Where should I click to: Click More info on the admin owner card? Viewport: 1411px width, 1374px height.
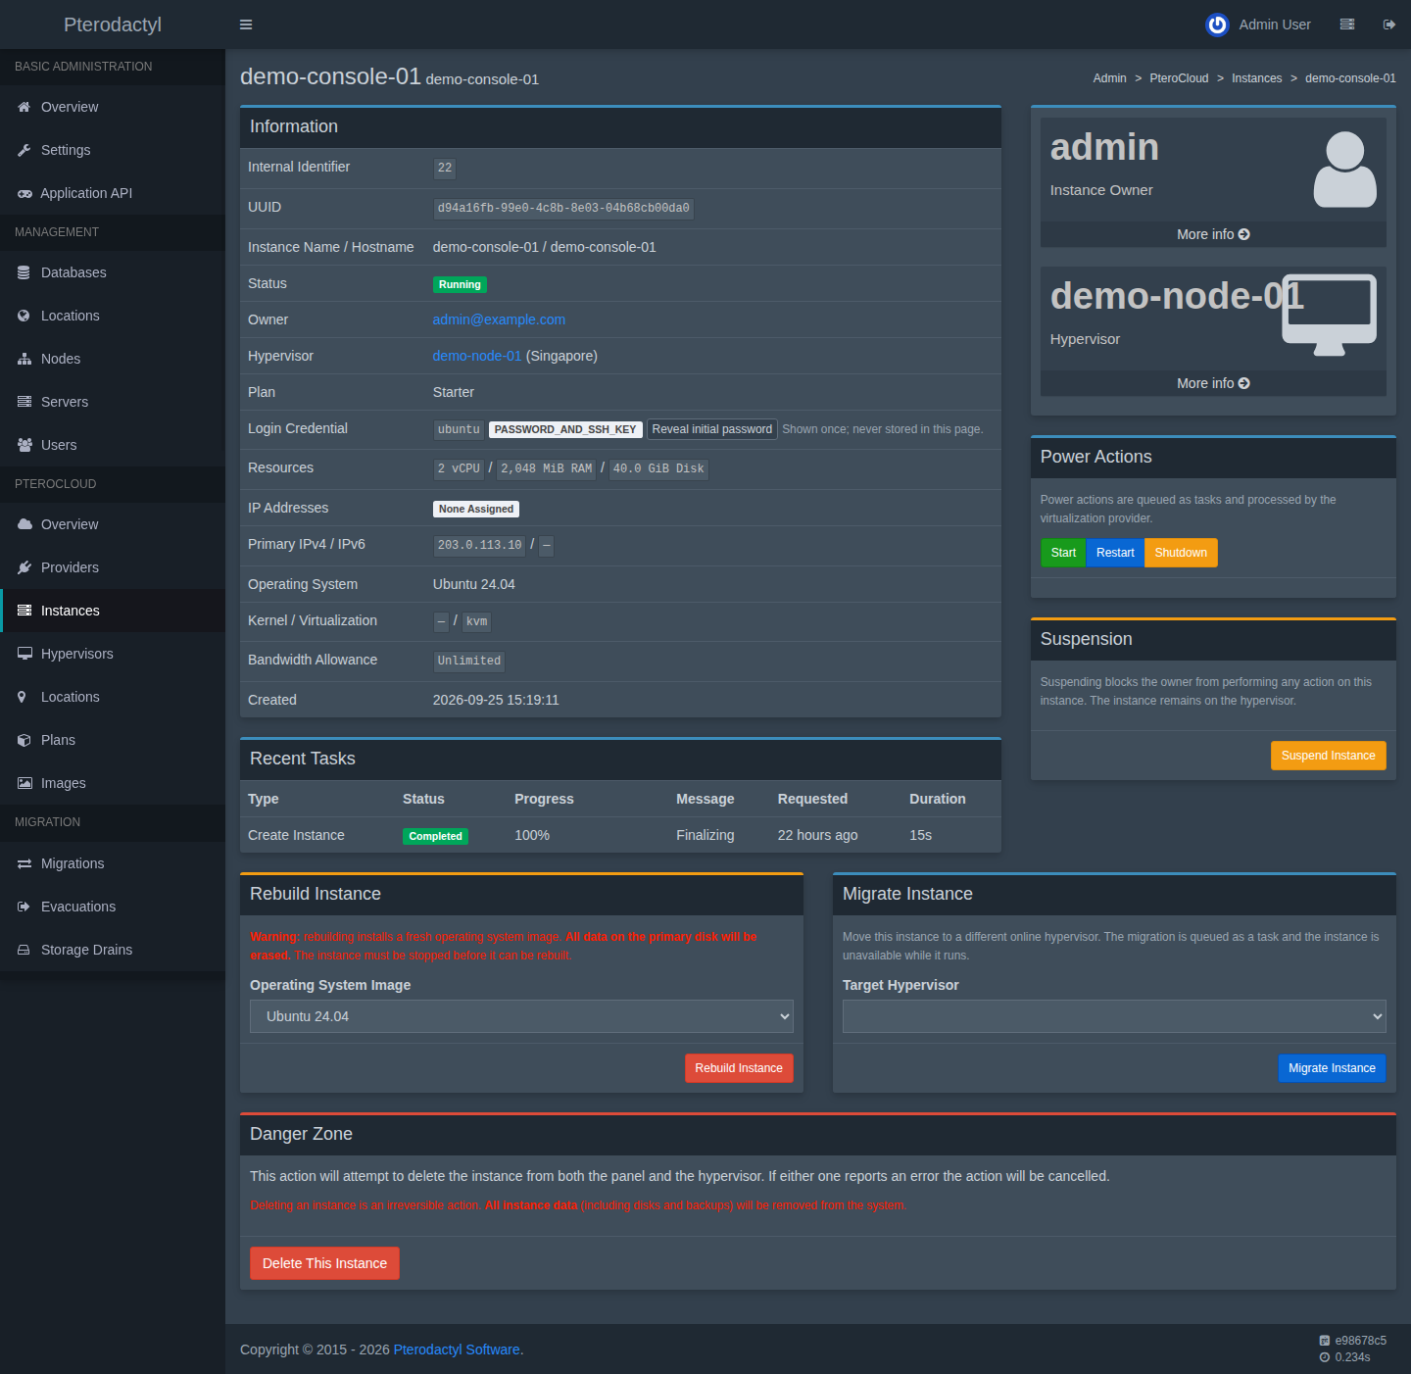click(1213, 234)
